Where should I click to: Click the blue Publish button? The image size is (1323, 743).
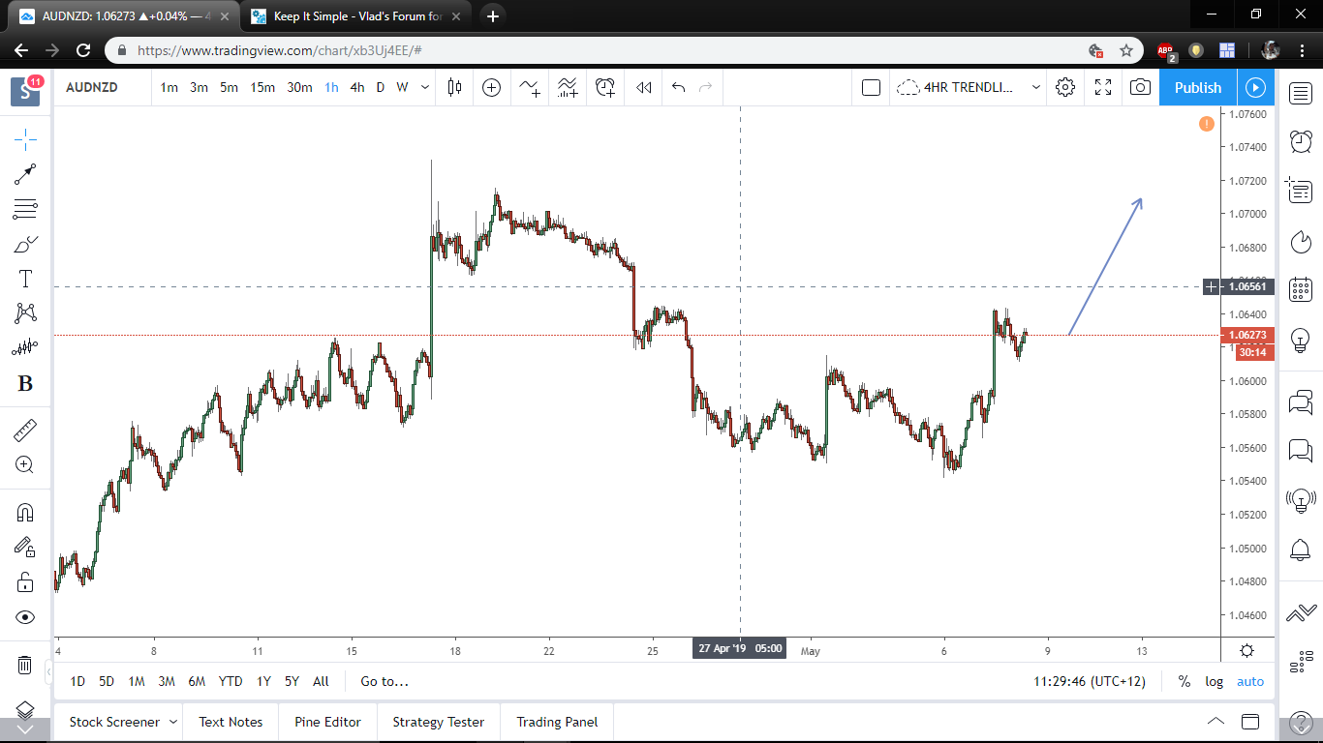tap(1197, 87)
